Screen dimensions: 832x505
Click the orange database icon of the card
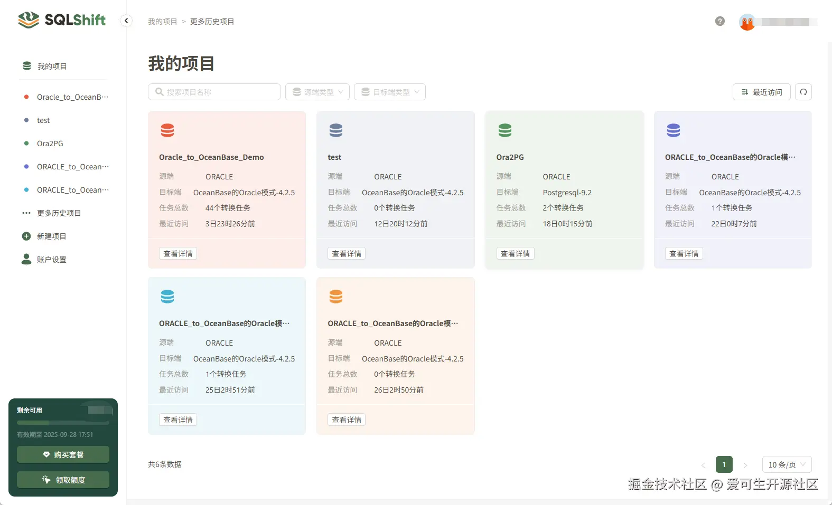(x=336, y=297)
